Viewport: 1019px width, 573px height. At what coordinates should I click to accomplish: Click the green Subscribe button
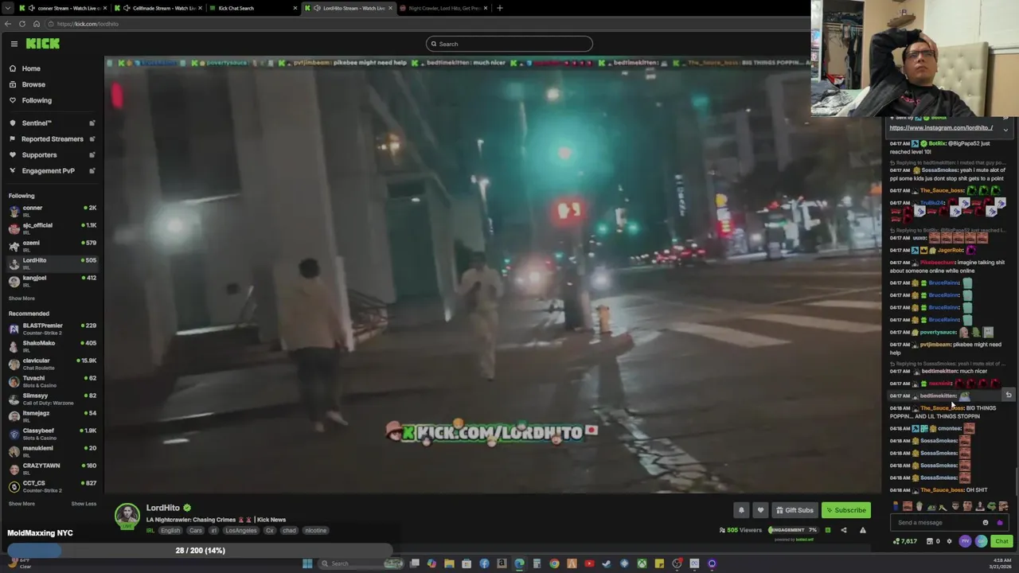[x=845, y=510]
